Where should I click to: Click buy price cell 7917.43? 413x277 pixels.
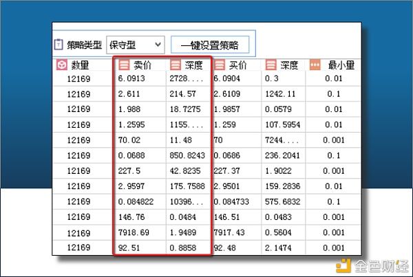click(x=229, y=232)
